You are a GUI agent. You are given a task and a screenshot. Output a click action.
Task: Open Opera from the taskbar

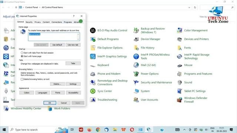(132, 130)
